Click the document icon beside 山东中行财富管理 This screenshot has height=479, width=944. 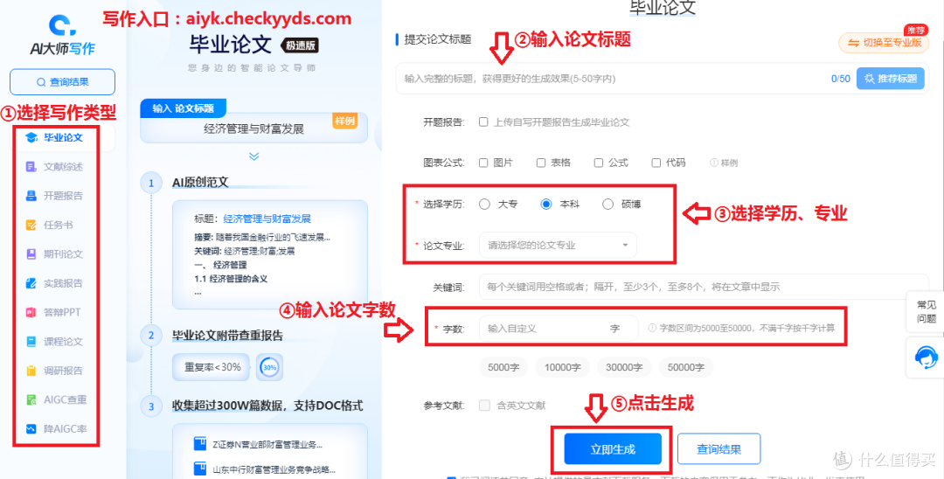click(200, 469)
